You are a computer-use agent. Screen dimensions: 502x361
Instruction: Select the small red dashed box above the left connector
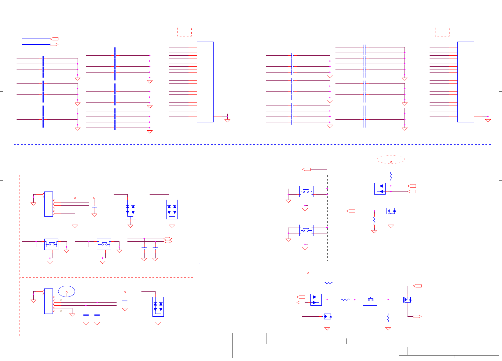[185, 32]
